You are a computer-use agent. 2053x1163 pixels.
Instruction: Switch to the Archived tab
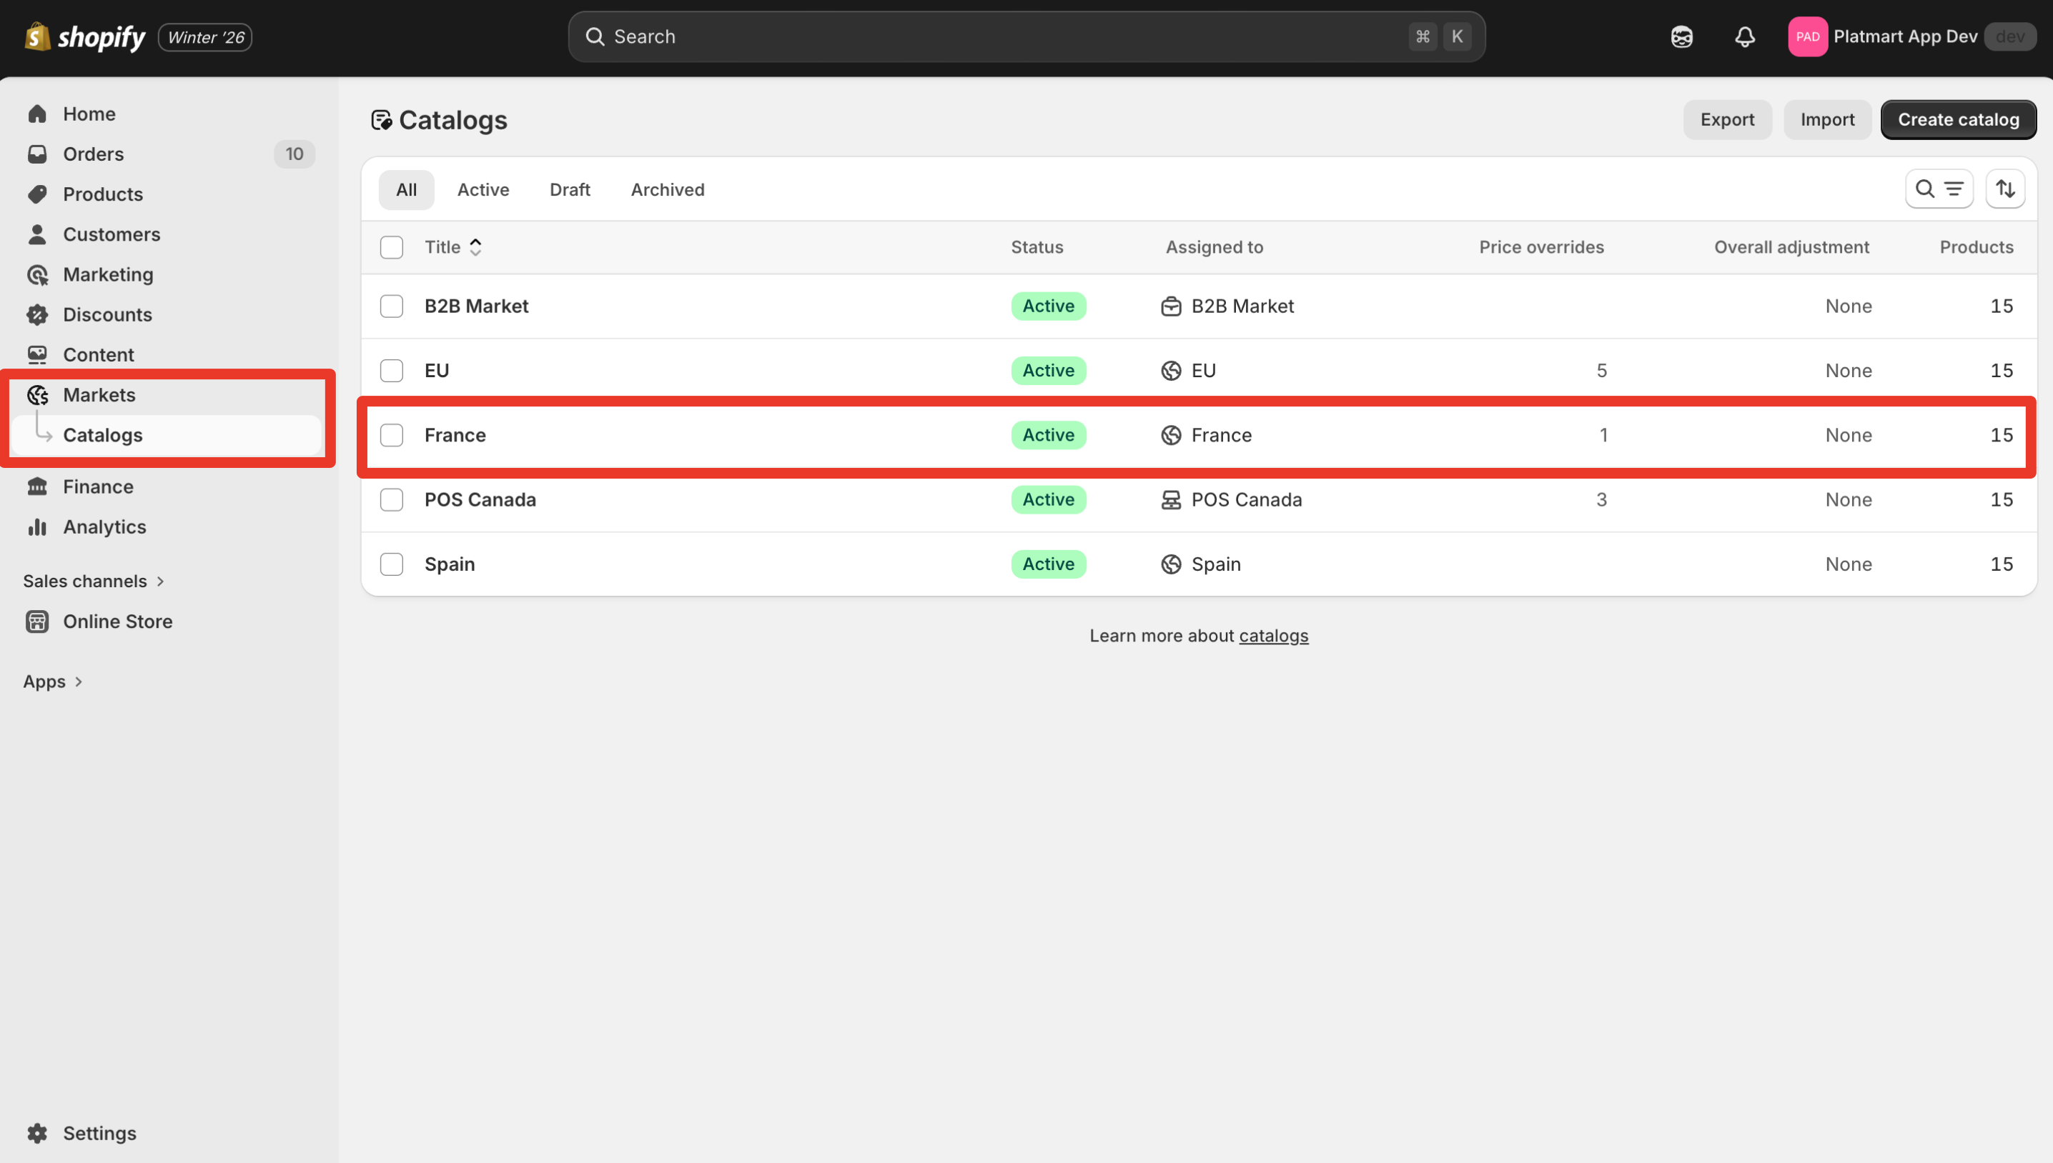667,190
